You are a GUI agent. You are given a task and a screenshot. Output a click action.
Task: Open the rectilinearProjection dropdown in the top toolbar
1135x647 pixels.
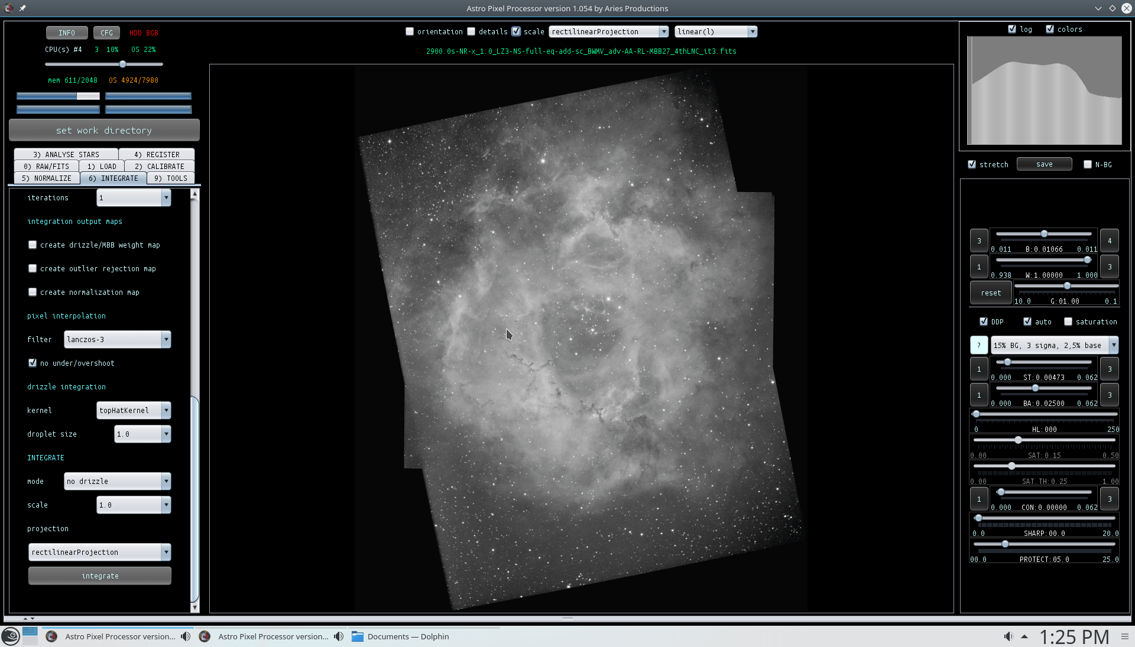tap(608, 31)
